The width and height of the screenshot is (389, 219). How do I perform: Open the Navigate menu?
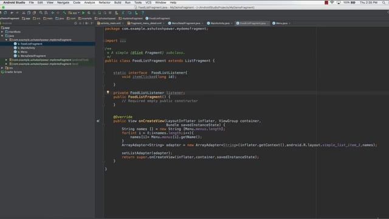[x=63, y=2]
